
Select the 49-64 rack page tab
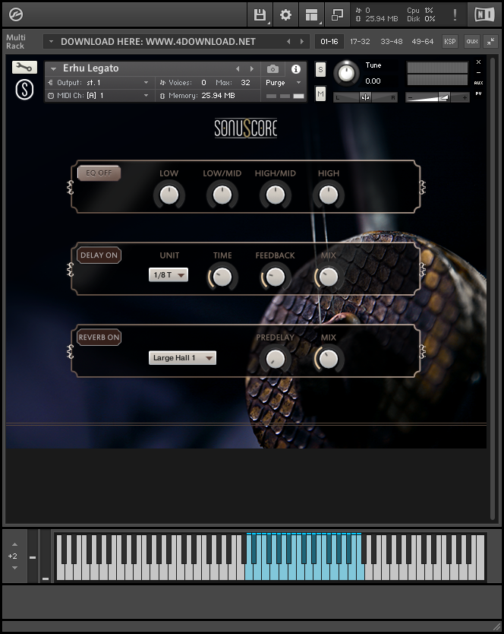[423, 41]
